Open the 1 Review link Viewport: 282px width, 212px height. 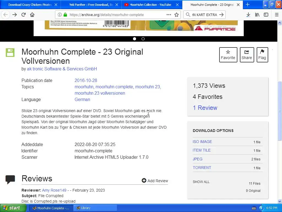coord(205,108)
